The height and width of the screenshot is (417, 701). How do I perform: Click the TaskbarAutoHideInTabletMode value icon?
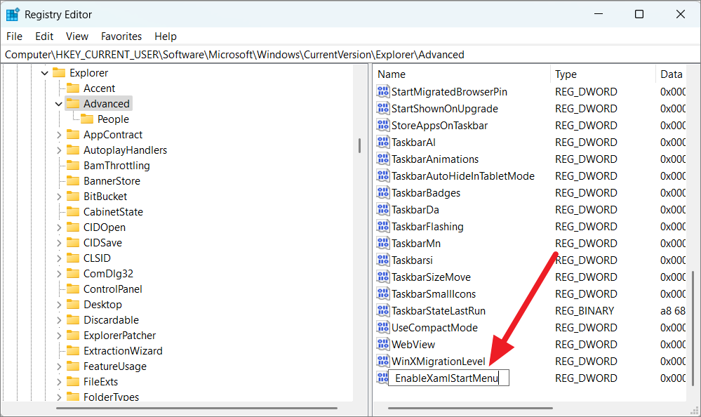pos(382,176)
